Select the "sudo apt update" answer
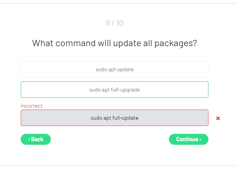 pyautogui.click(x=114, y=69)
